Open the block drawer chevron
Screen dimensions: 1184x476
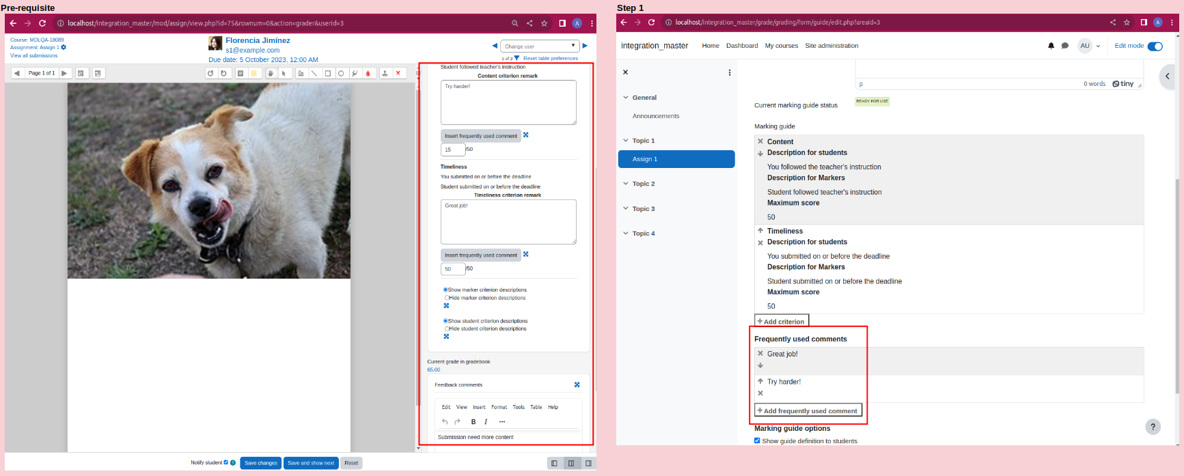(x=1168, y=76)
